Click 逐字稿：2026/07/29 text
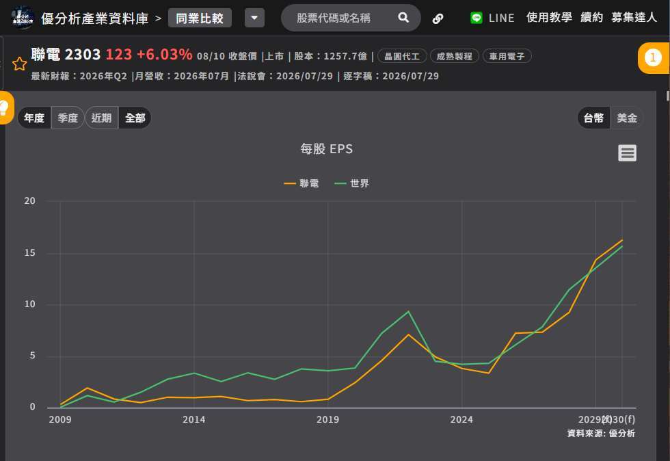 [391, 76]
